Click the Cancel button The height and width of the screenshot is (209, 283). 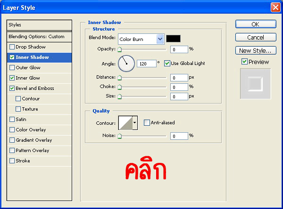coord(255,37)
